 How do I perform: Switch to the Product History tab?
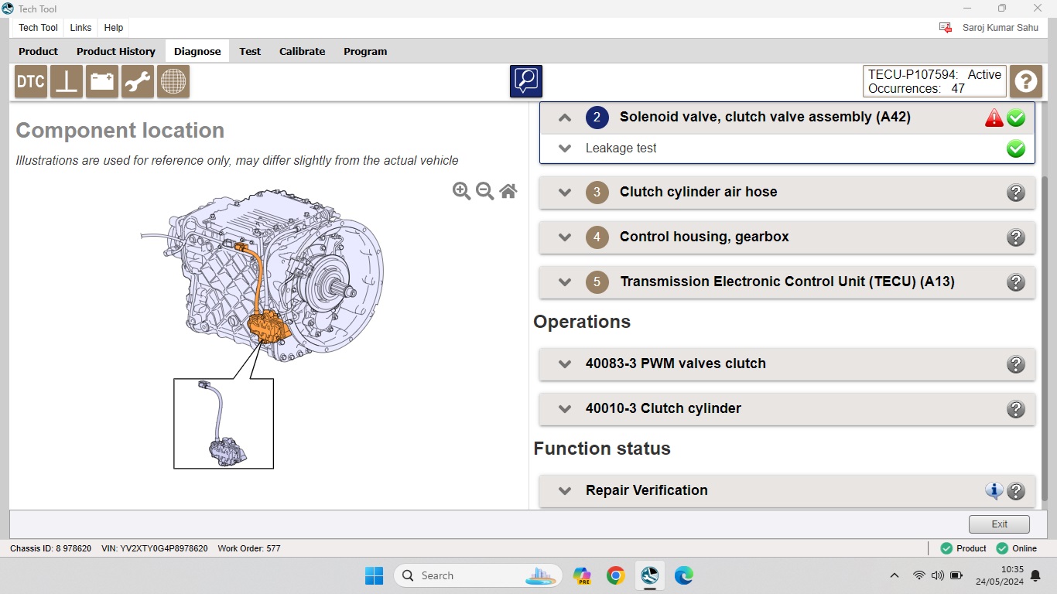116,51
